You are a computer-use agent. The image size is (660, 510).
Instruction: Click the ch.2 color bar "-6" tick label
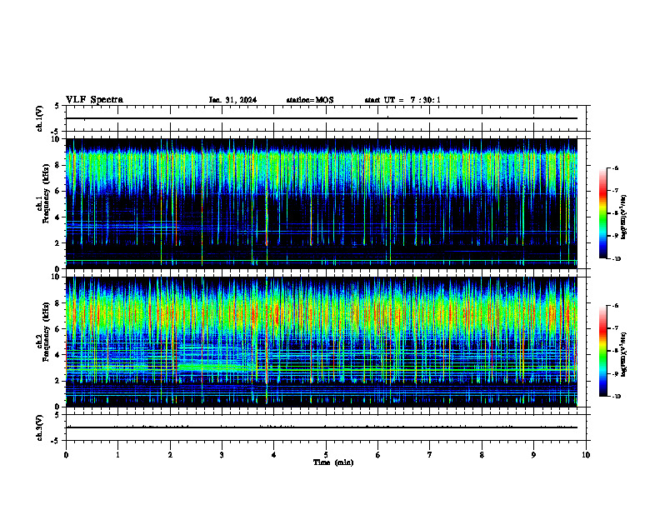tap(615, 306)
